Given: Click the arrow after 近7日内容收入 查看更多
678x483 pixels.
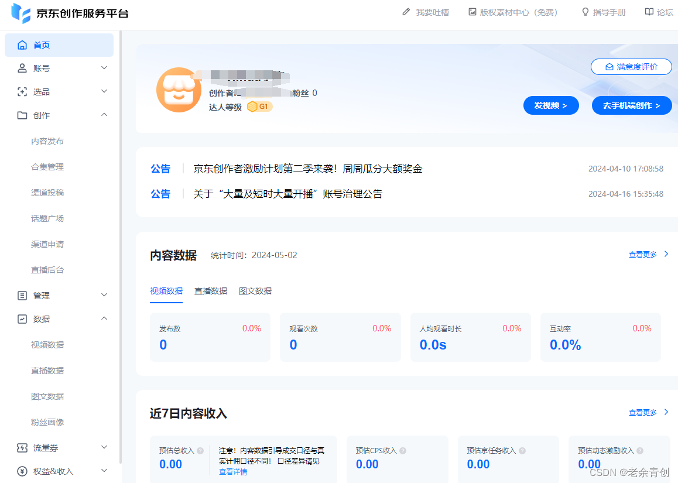Looking at the screenshot, I should click(666, 412).
